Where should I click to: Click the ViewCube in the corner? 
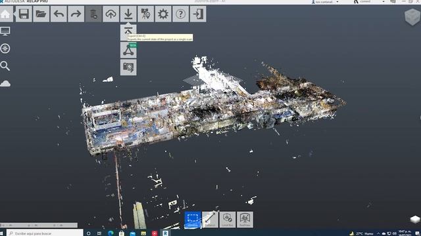[x=412, y=16]
